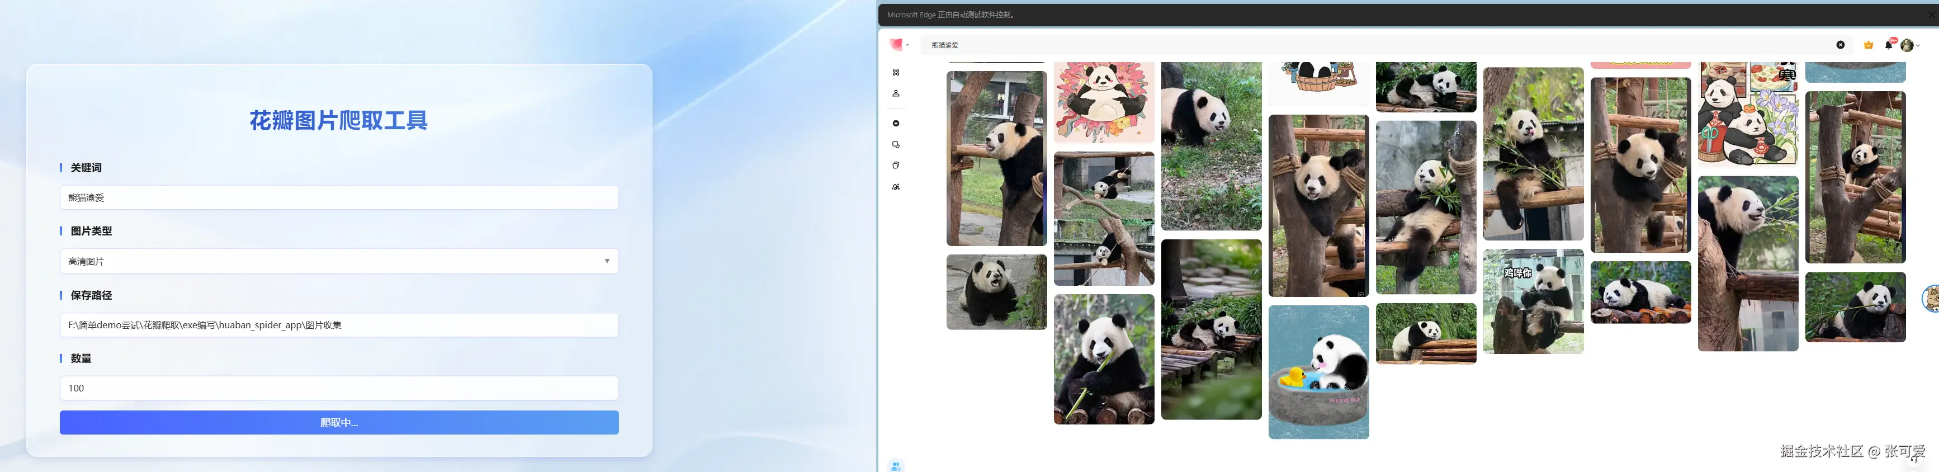Open panda image in bottom of rightmost column

coord(1855,307)
